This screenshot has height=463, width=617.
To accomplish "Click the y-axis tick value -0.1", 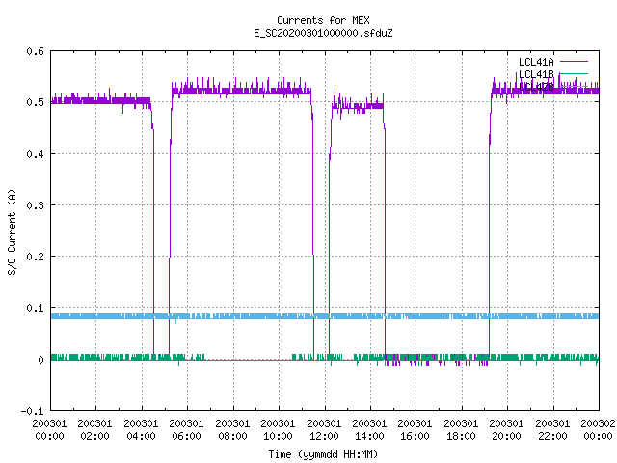I will click(32, 411).
